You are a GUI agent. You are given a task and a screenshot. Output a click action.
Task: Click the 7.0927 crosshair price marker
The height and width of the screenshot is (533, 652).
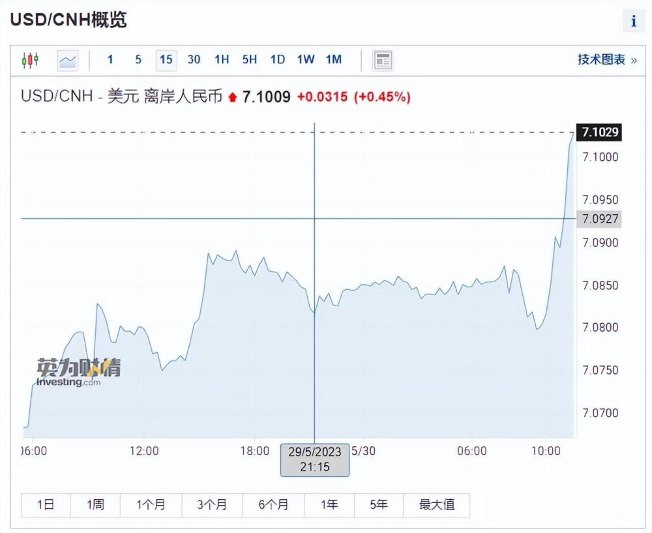[x=599, y=219]
